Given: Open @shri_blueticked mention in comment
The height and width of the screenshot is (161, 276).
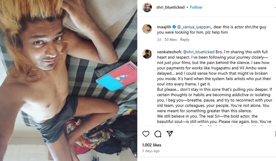Looking at the screenshot, I should pyautogui.click(x=199, y=52).
